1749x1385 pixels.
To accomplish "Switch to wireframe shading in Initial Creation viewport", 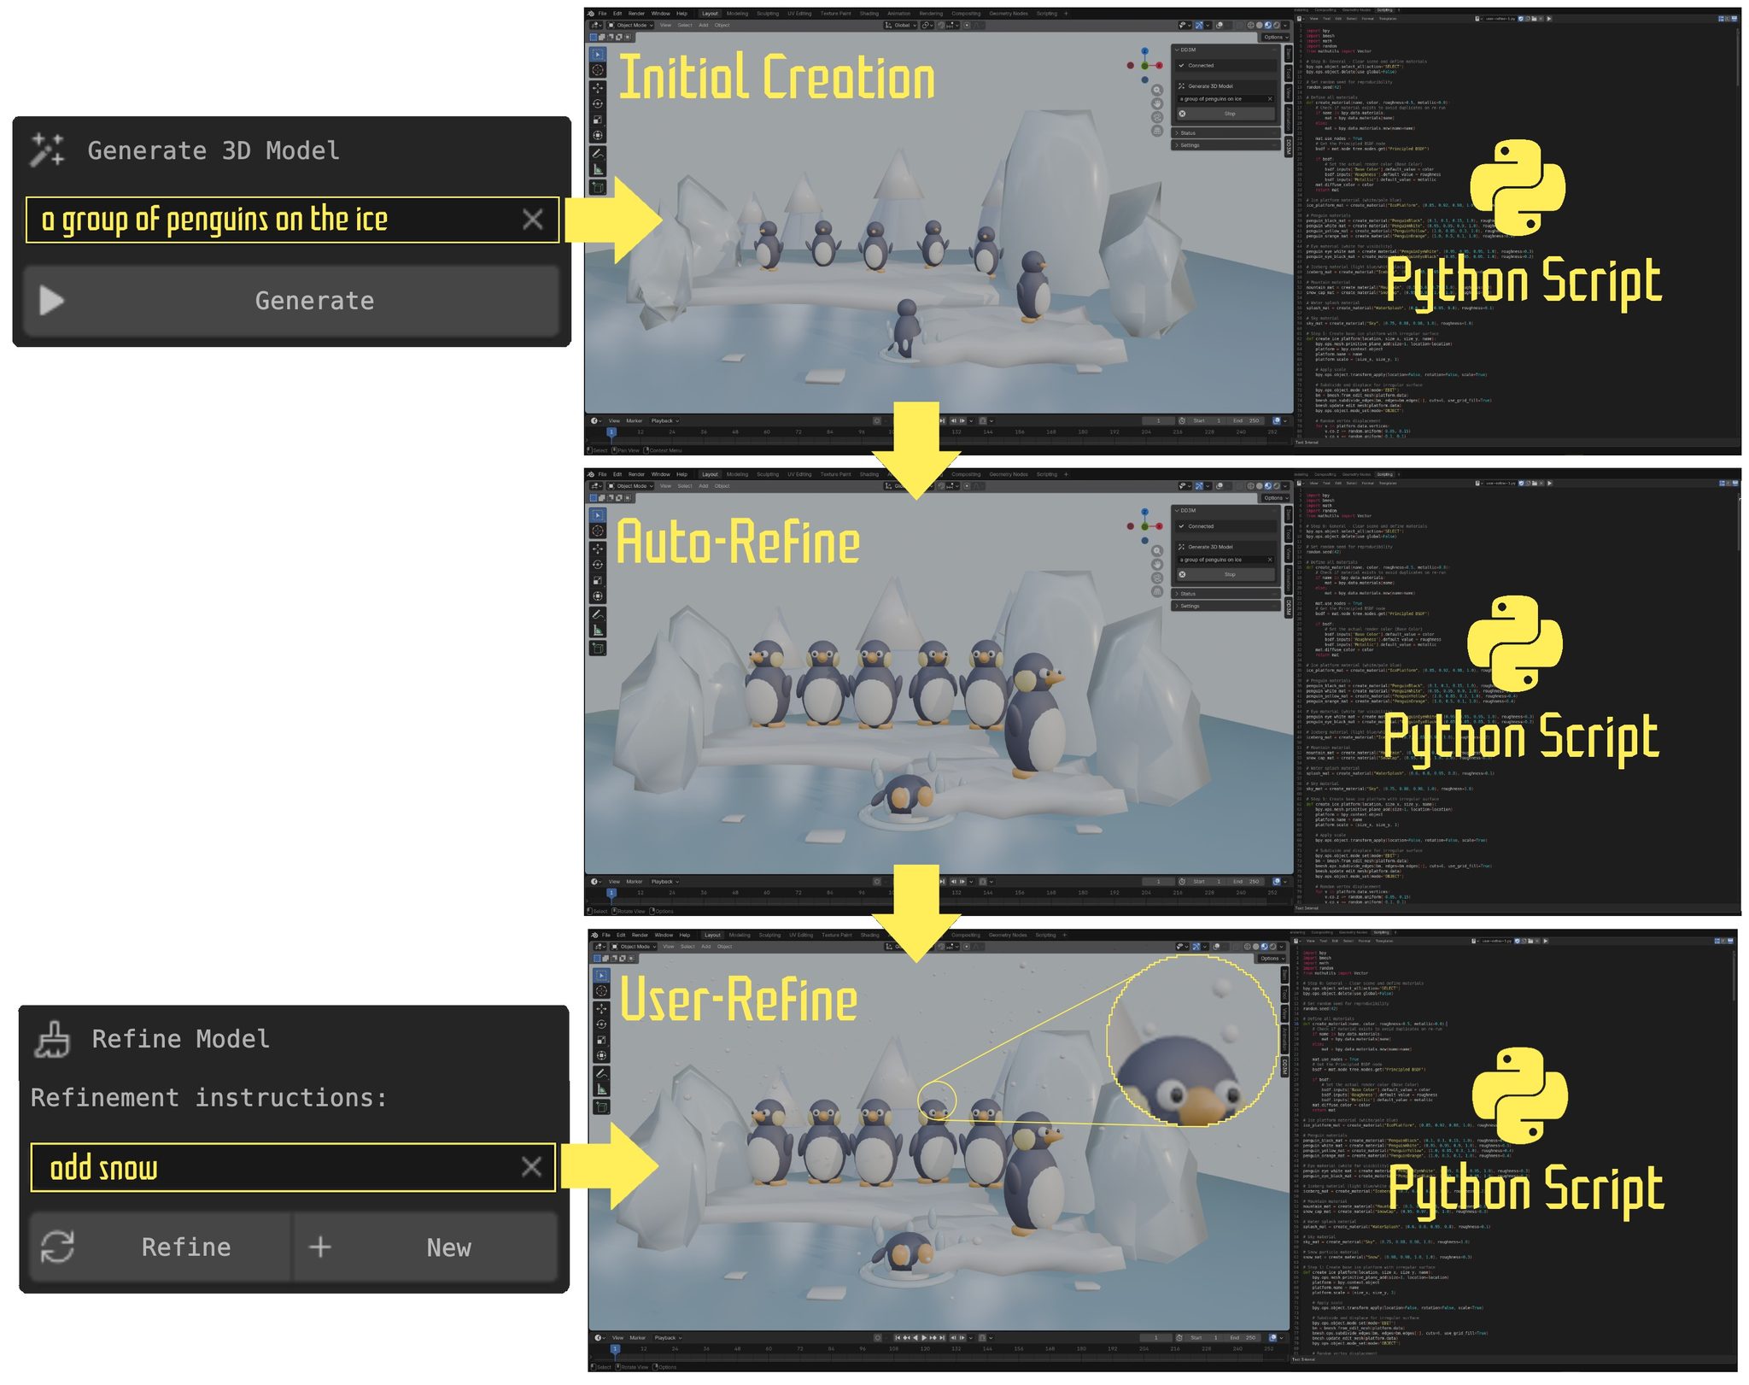I will click(x=1250, y=25).
